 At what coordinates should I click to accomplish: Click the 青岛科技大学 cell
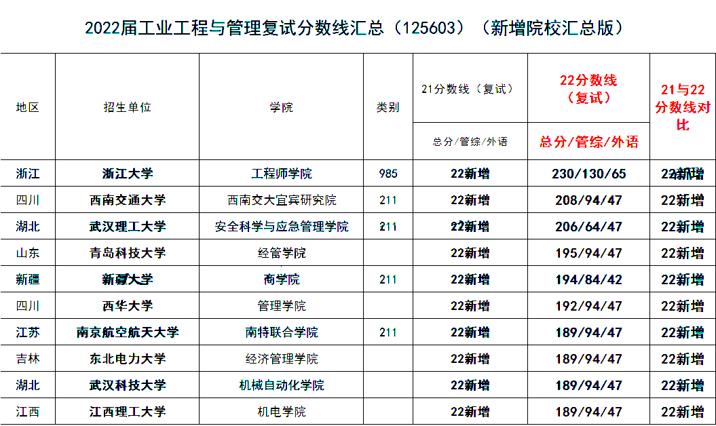[128, 253]
